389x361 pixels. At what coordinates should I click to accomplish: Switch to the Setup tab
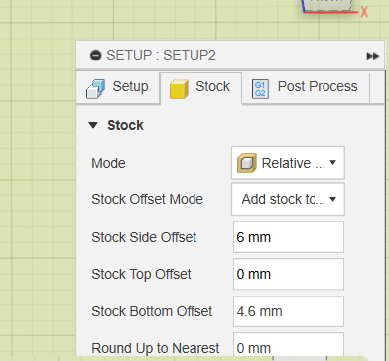click(118, 88)
